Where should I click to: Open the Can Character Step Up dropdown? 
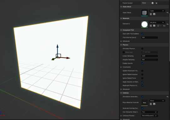150,112
